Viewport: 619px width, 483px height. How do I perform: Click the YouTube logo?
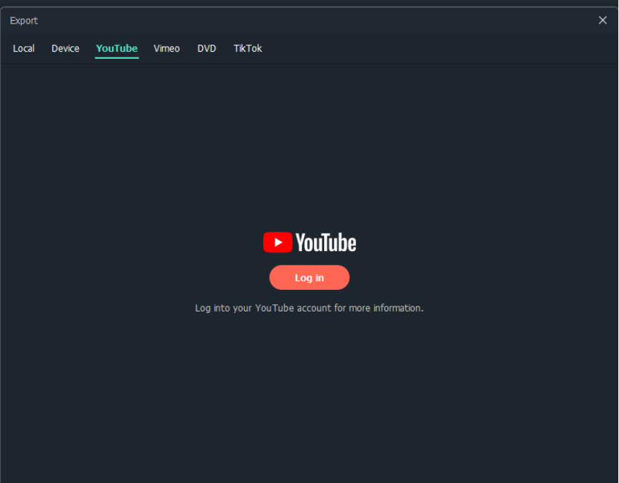tap(310, 243)
